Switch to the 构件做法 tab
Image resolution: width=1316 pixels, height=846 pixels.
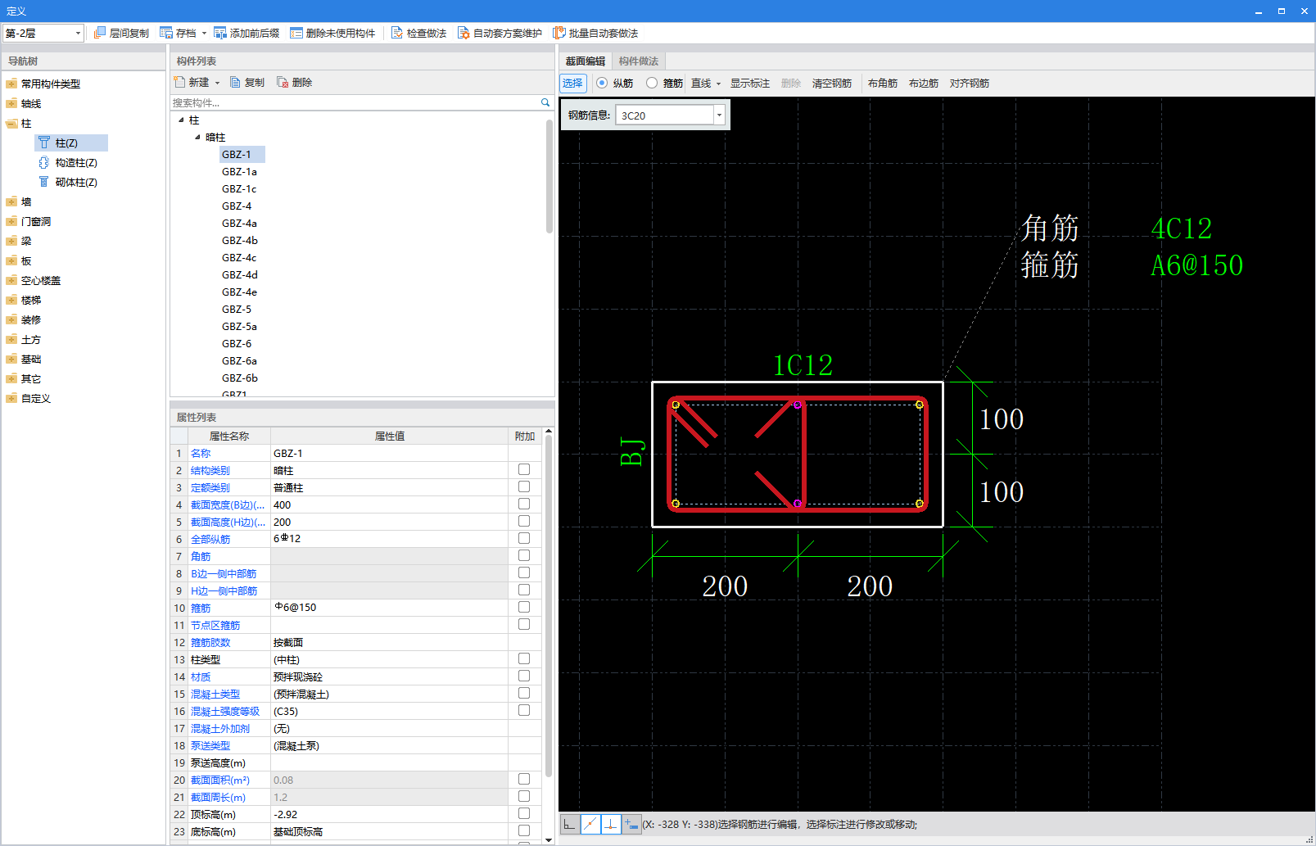639,61
